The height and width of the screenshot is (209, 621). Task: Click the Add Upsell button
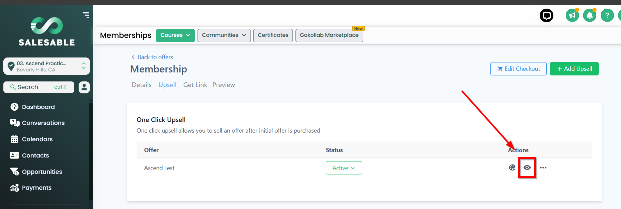(x=574, y=69)
